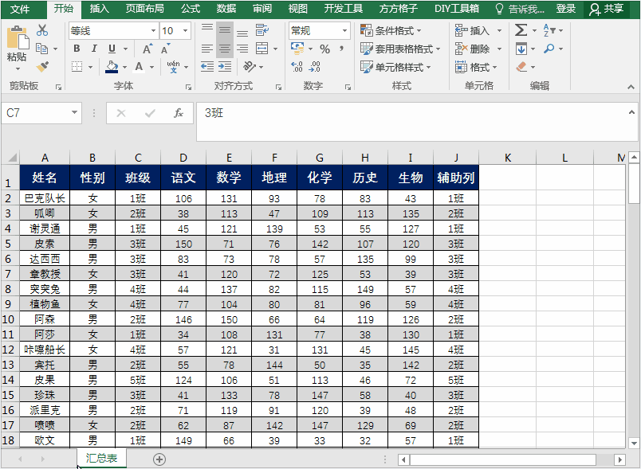Screen dimensions: 641x469
Task: Click the Paste clipboard icon
Action: [x=18, y=38]
